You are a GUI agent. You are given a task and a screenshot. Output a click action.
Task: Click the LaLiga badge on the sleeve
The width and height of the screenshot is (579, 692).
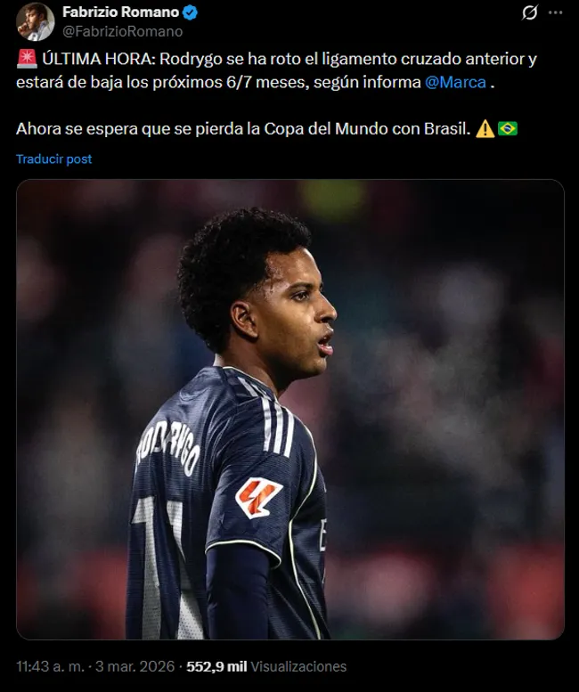(258, 497)
